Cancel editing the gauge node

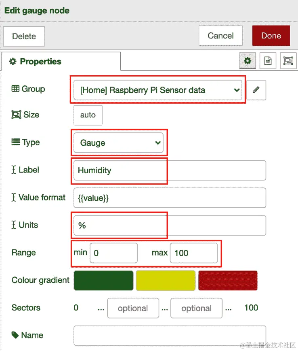[220, 36]
